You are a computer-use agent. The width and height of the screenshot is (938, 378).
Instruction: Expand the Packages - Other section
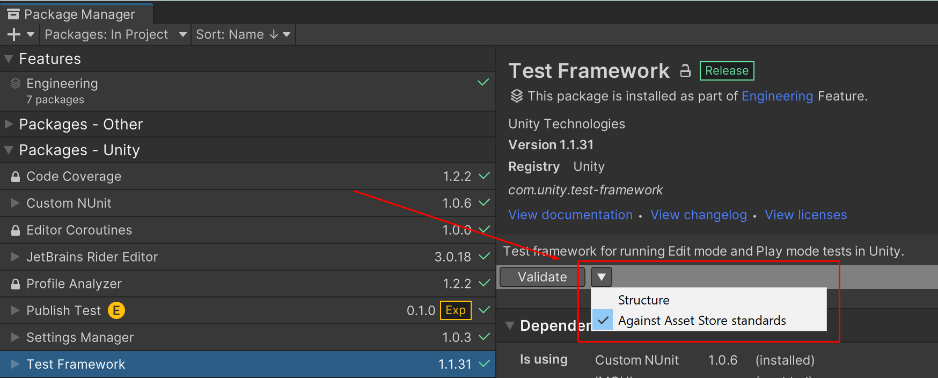pos(9,124)
